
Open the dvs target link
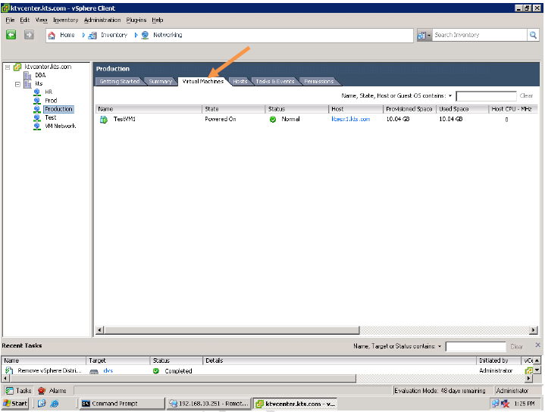[x=108, y=370]
